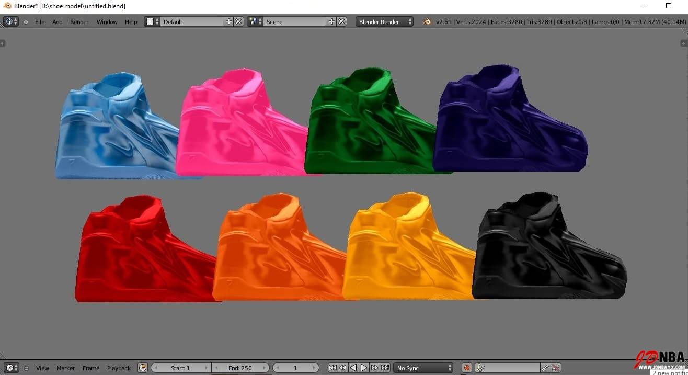Insert keyframes with the key-plus icon
Image resolution: width=688 pixels, height=375 pixels.
(545, 368)
